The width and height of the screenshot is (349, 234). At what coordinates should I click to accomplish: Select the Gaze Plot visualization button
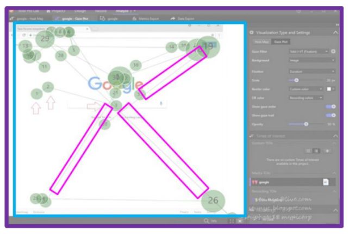click(x=281, y=42)
